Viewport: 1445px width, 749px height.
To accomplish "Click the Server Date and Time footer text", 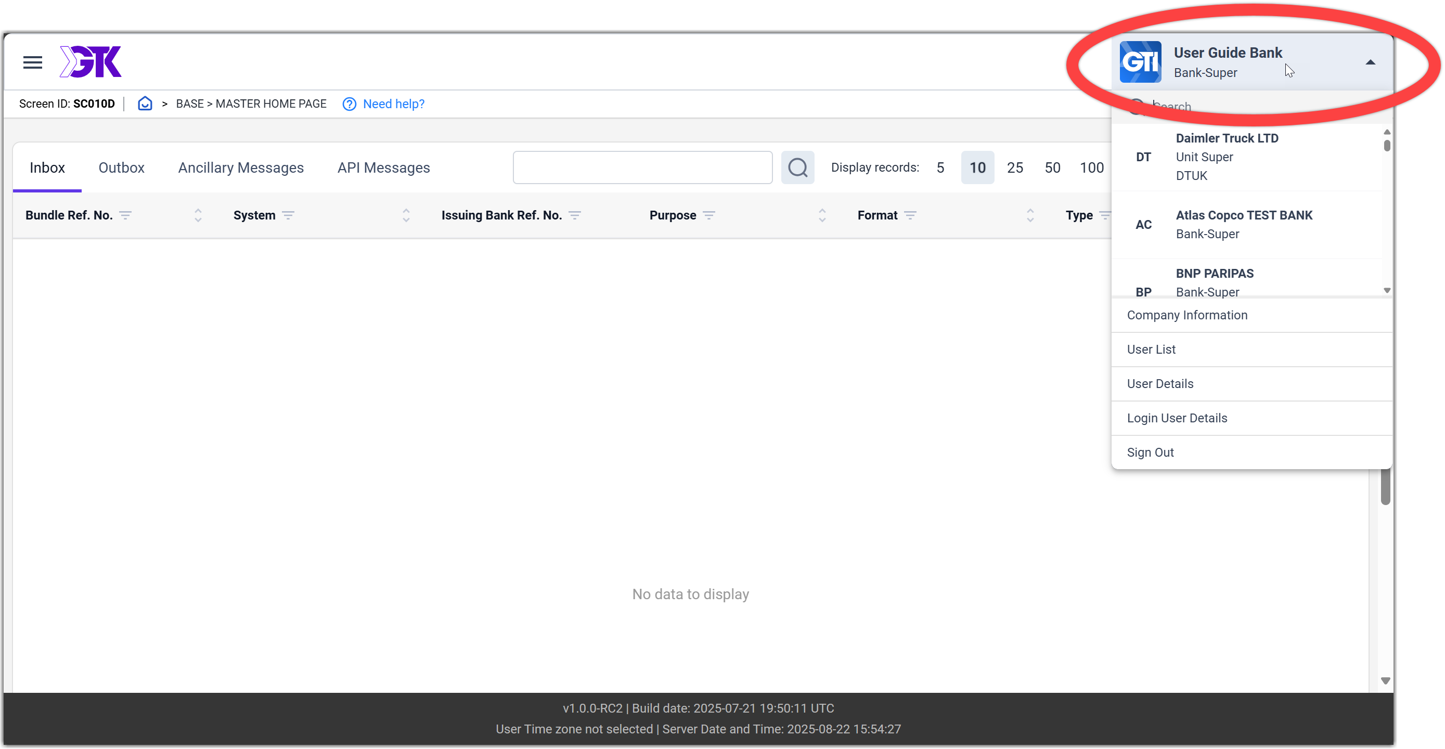I will 781,729.
